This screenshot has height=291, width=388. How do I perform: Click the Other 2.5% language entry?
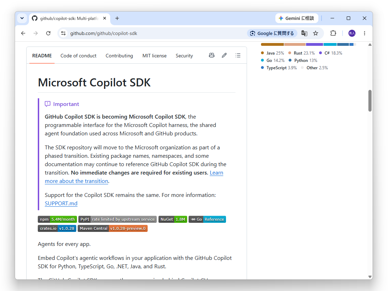pyautogui.click(x=314, y=68)
